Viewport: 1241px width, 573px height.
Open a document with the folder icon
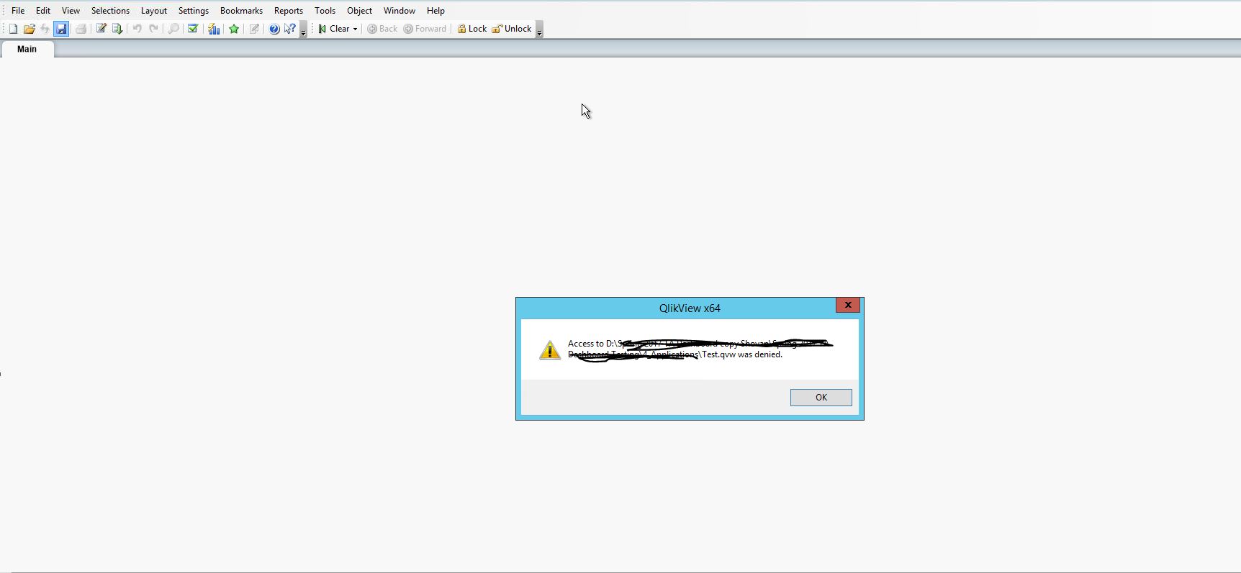(30, 29)
